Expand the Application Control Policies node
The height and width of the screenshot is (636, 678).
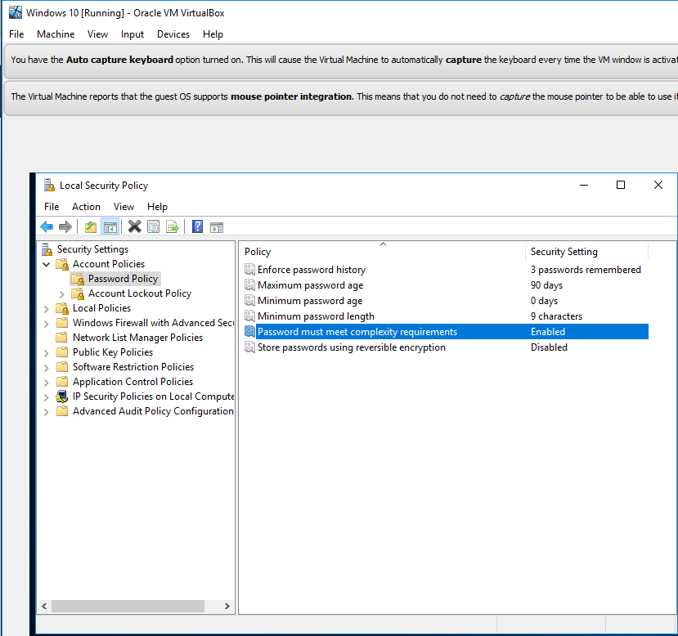pos(47,383)
